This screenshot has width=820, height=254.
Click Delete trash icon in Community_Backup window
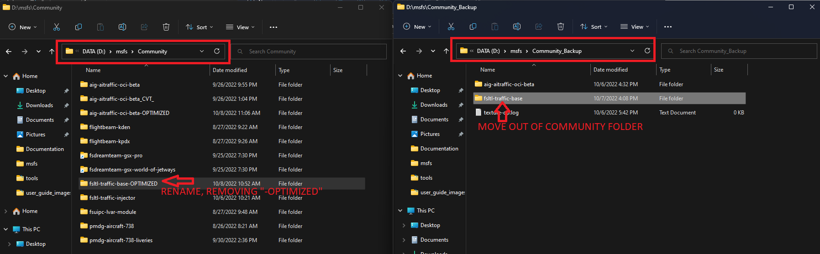(561, 27)
